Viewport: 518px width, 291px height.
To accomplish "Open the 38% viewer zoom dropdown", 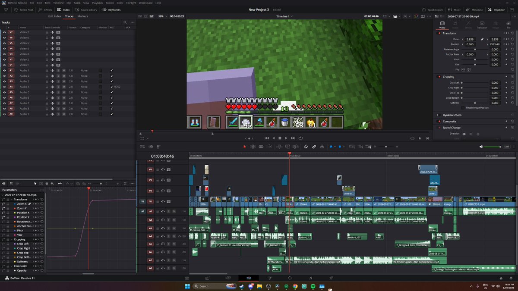I will coord(162,16).
